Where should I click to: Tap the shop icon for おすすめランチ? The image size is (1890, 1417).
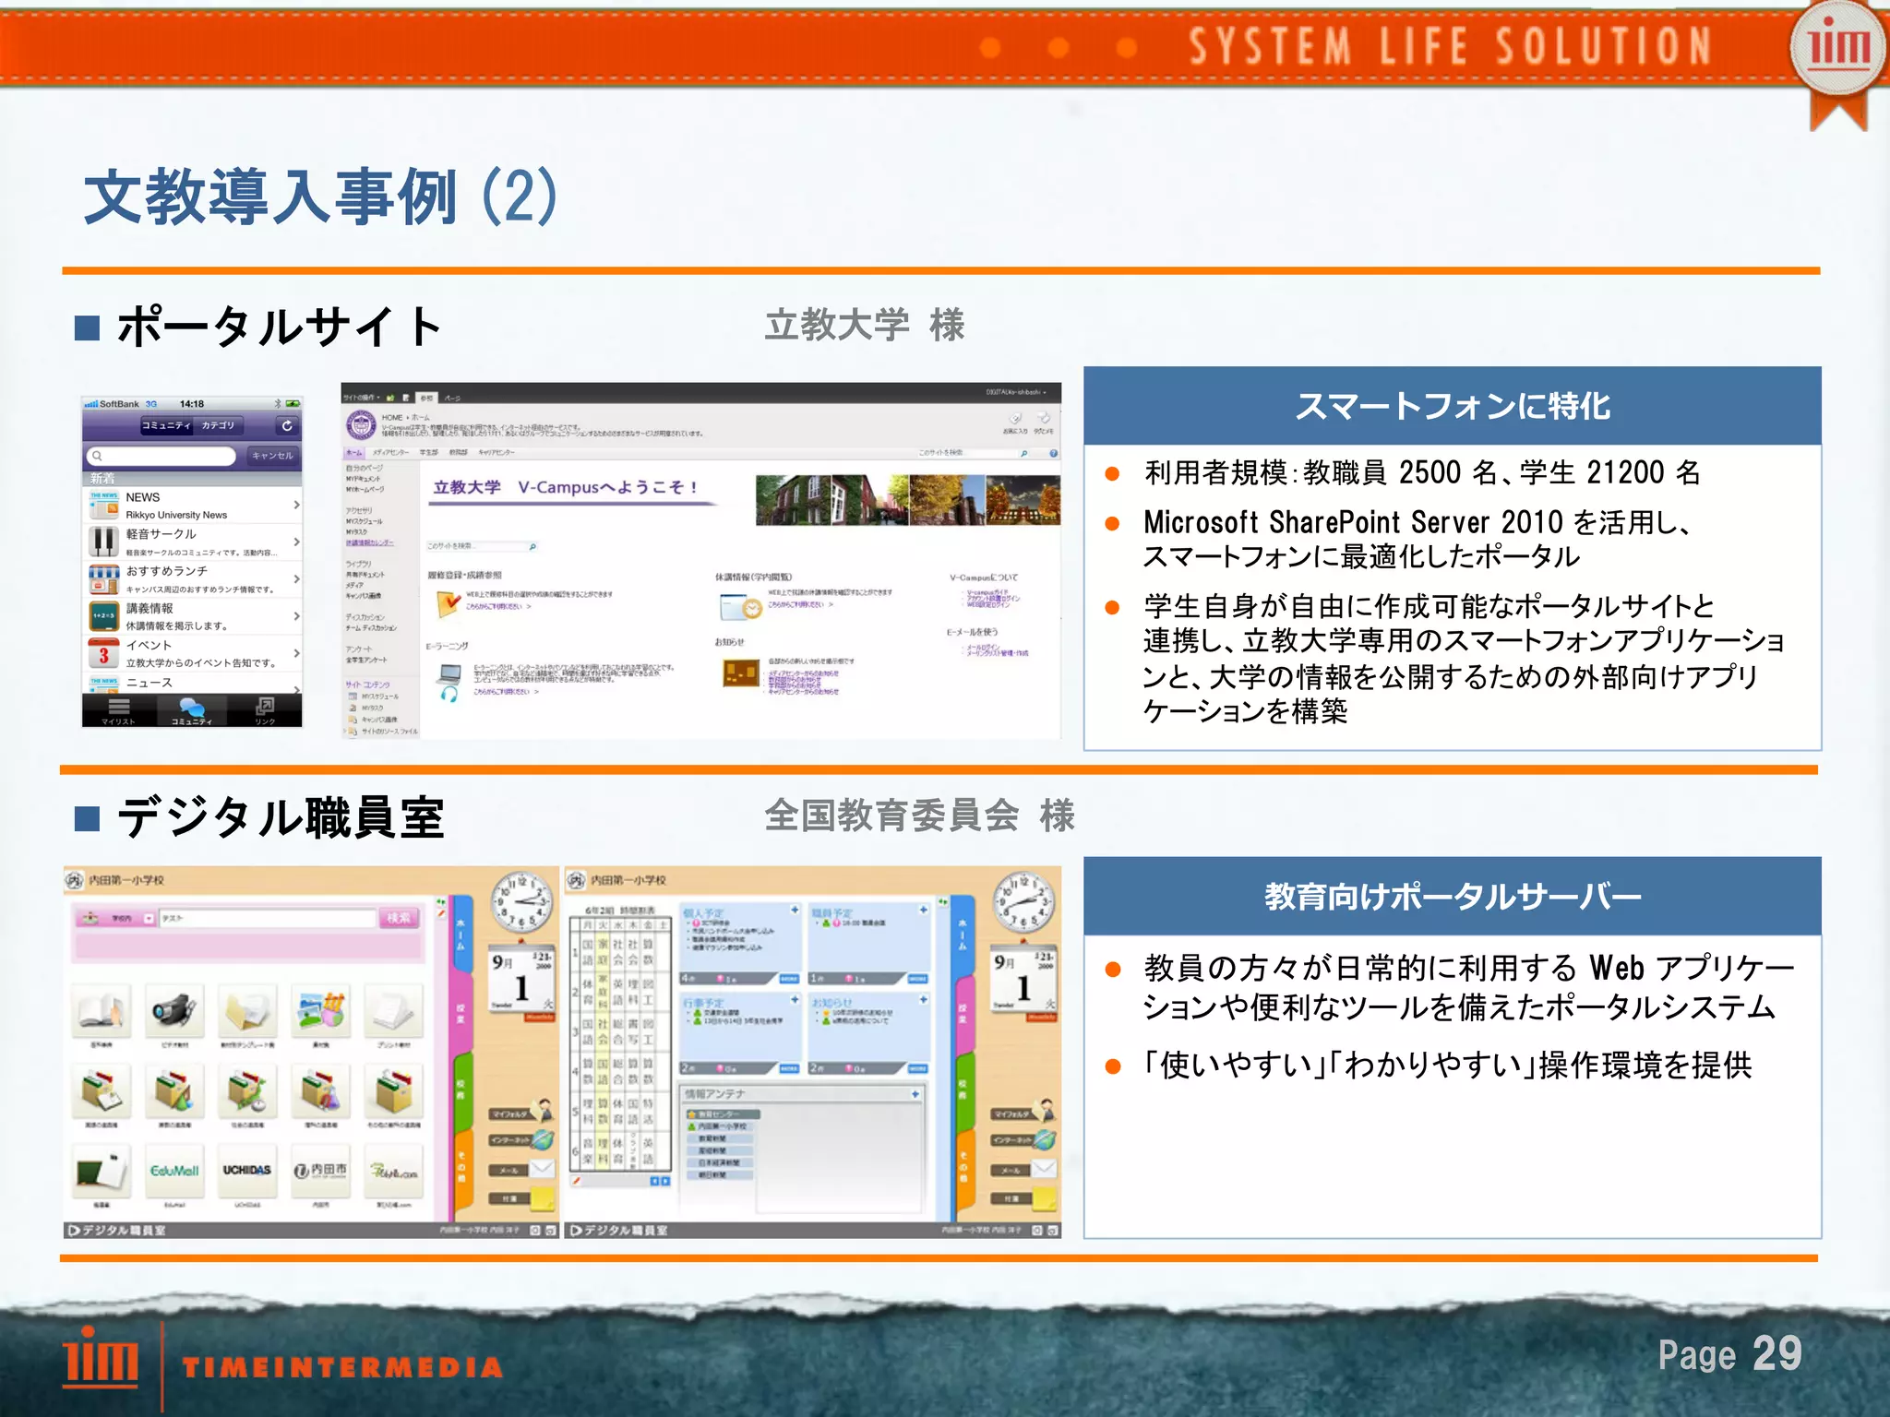(104, 578)
